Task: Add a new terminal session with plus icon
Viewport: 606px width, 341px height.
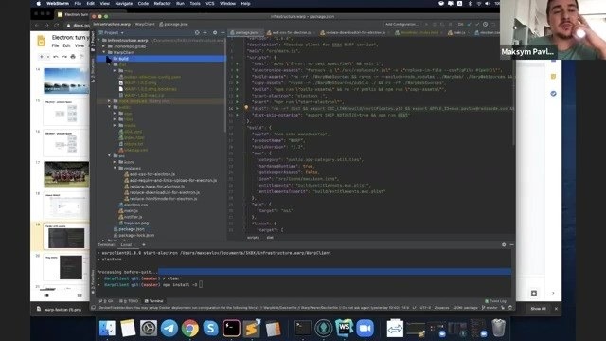Action: click(144, 244)
